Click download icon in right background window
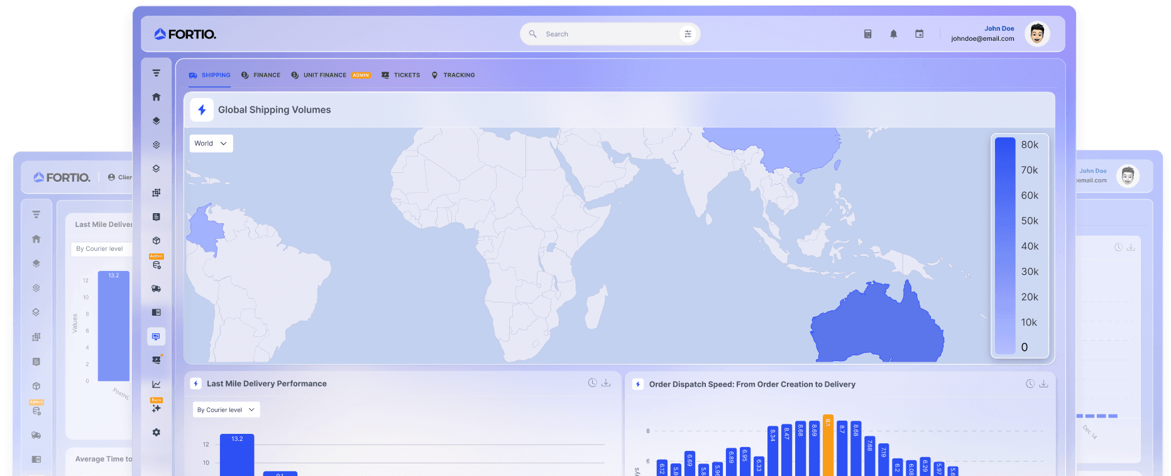The width and height of the screenshot is (1171, 476). pyautogui.click(x=1131, y=247)
